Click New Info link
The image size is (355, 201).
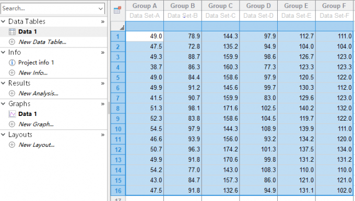33,73
